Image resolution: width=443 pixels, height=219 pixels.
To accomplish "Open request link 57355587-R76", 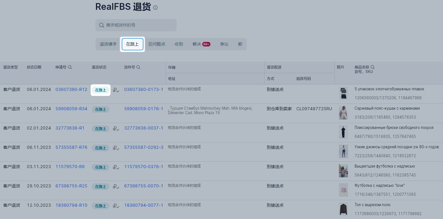I will point(71,147).
